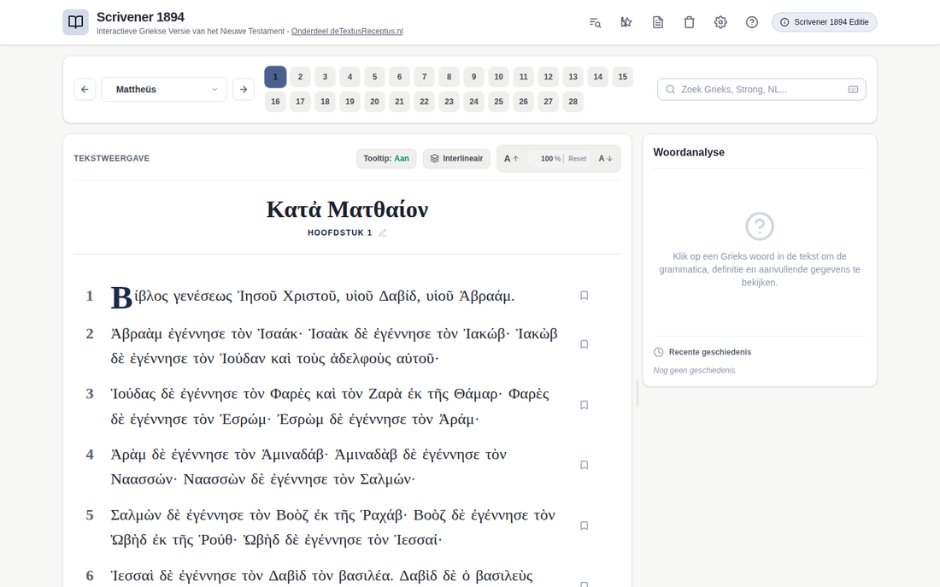Open the notes document icon

(x=658, y=22)
